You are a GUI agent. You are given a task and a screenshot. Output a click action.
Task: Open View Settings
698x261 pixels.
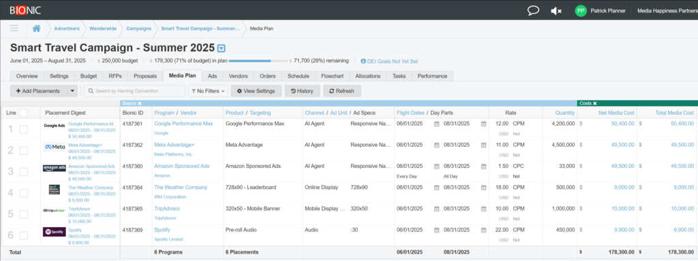coord(256,91)
